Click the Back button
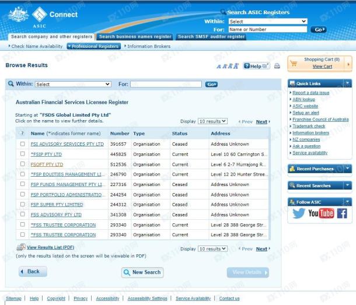Viewport: 356px width, 305px height. click(33, 271)
